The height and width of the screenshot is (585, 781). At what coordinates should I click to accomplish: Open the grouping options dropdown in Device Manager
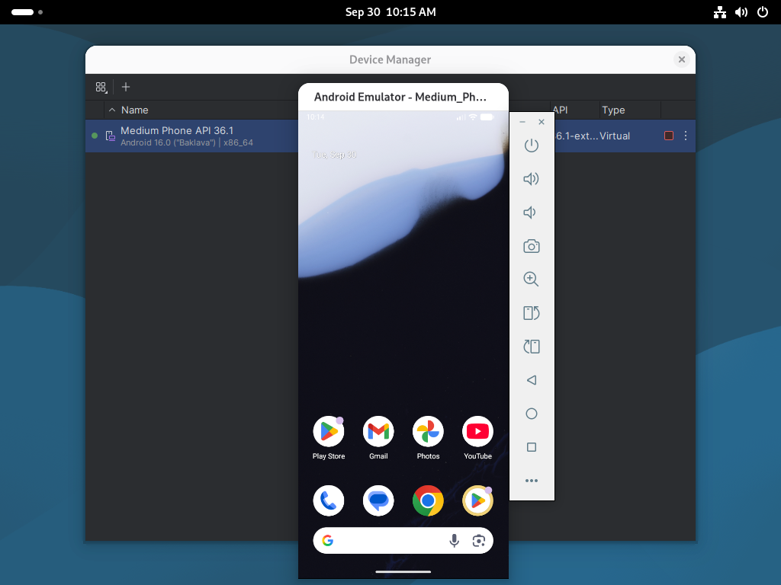point(101,87)
